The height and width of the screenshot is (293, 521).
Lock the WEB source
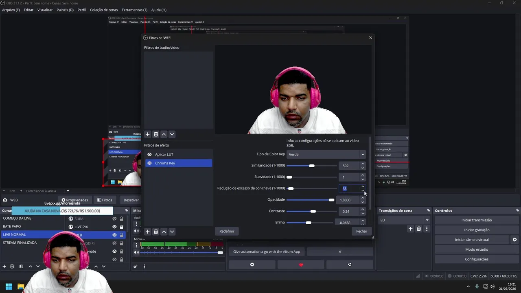pyautogui.click(x=121, y=235)
